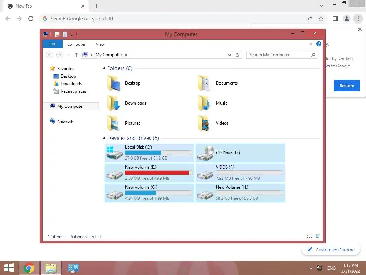Select the VIDOS (F:) drive icon
Viewport: 366px width, 275px height.
pos(206,175)
